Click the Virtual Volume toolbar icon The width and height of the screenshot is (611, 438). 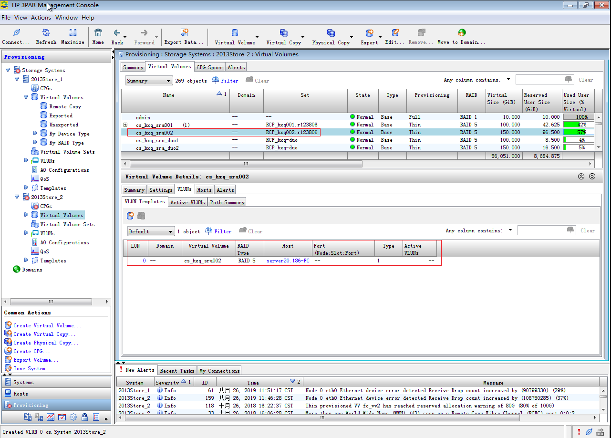pos(235,33)
